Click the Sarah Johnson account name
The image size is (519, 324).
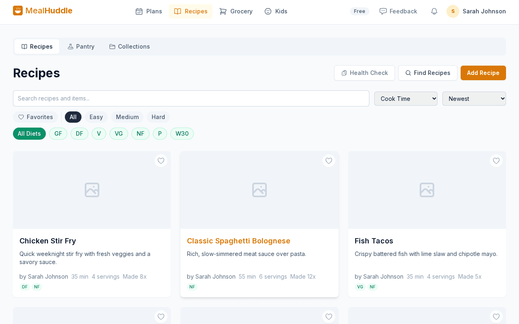(x=484, y=11)
